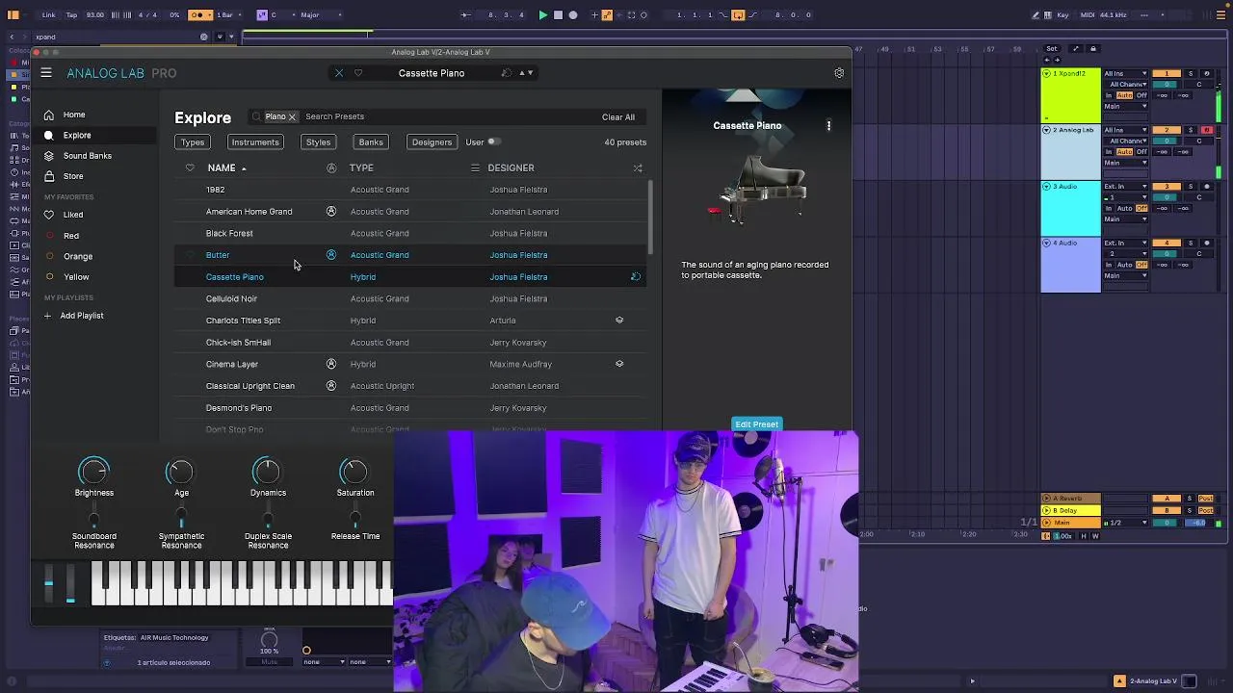Sort presets by NAME column
The width and height of the screenshot is (1233, 693).
[x=222, y=168]
